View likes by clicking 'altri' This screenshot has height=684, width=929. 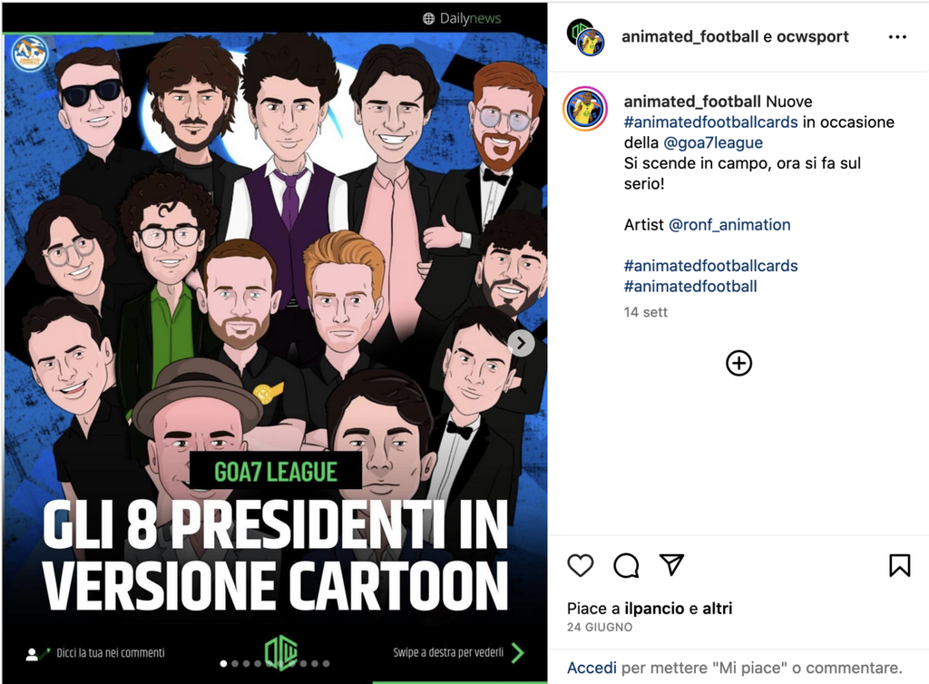(x=717, y=609)
